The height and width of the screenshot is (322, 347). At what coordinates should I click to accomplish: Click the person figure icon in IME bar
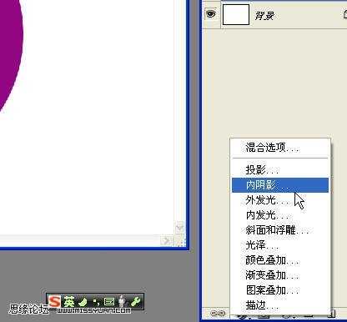(x=122, y=302)
